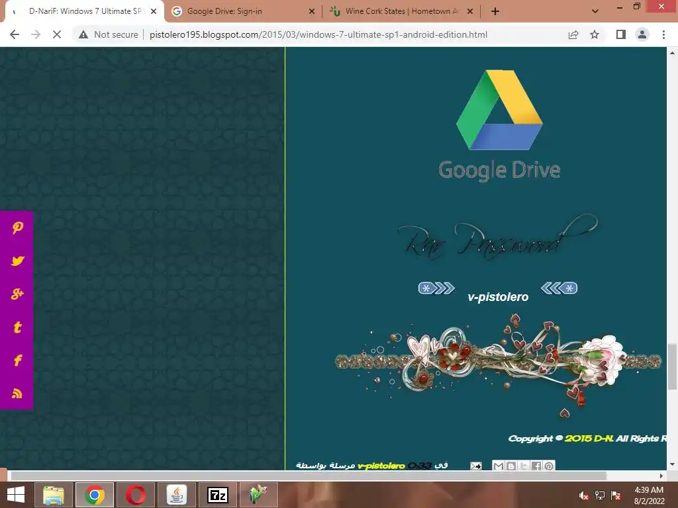
Task: Share post to Blogger icon
Action: pos(510,466)
